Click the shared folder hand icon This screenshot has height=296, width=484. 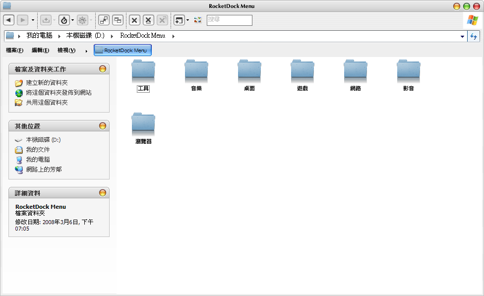coord(19,103)
